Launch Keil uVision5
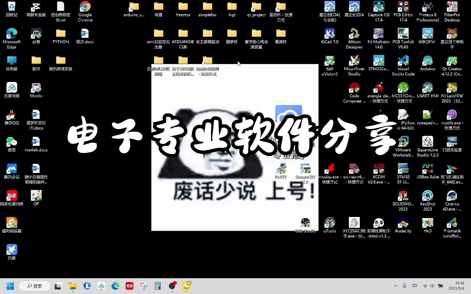The image size is (471, 294). pyautogui.click(x=330, y=65)
